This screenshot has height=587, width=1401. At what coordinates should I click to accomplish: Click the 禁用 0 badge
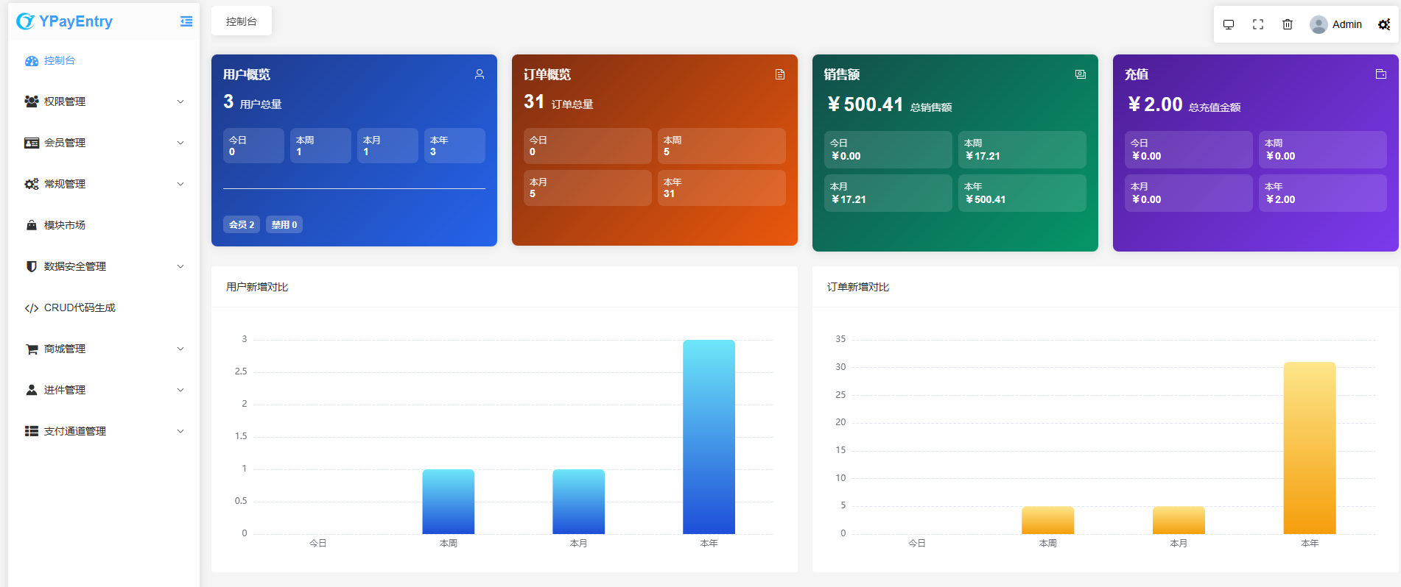click(x=284, y=224)
